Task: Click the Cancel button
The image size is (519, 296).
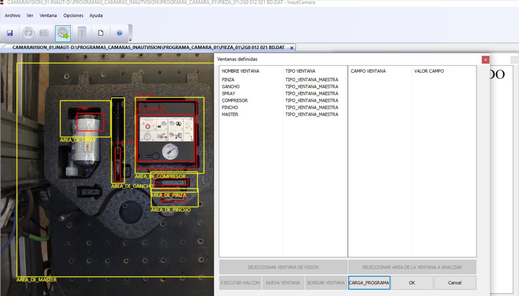Action: coord(454,283)
